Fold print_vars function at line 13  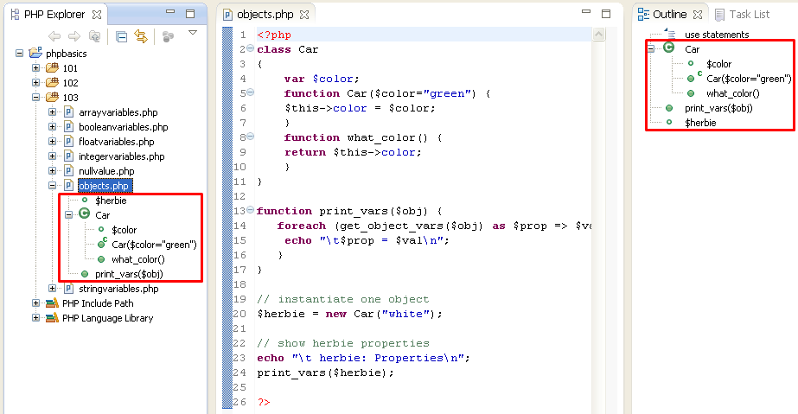pos(251,209)
